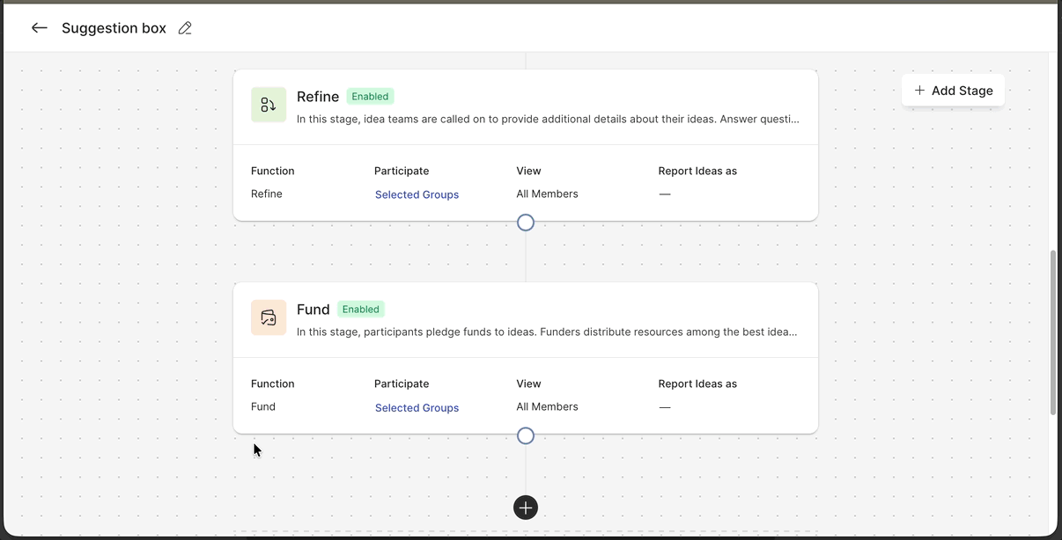Image resolution: width=1062 pixels, height=540 pixels.
Task: Click the green Refine stage icon
Action: coord(269,105)
